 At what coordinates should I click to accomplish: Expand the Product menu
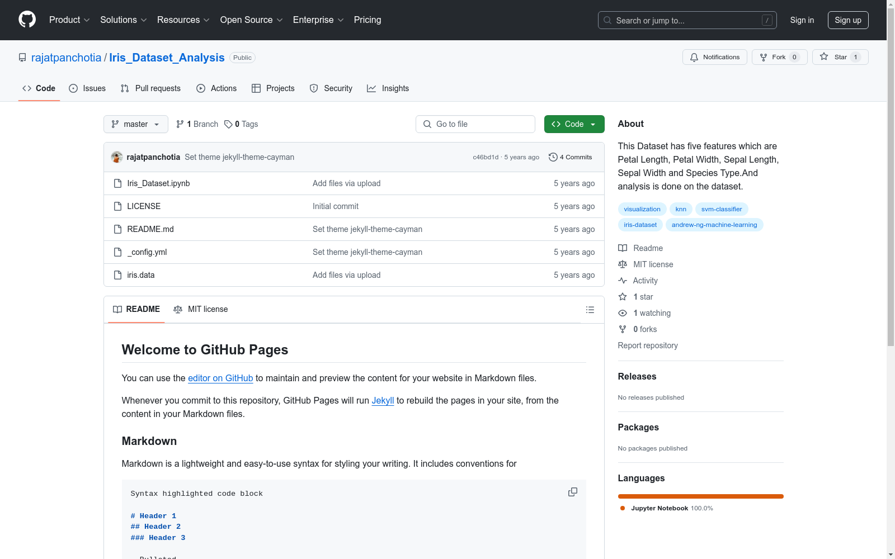[x=69, y=20]
